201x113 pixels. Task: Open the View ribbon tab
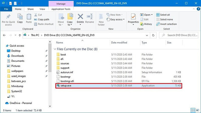pos(42,9)
